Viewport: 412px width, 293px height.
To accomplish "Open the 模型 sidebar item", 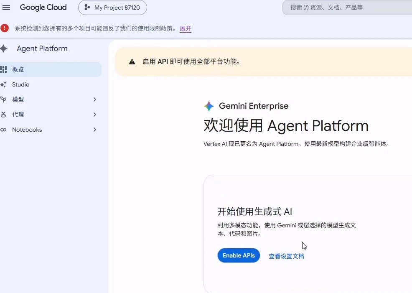I will click(x=51, y=99).
